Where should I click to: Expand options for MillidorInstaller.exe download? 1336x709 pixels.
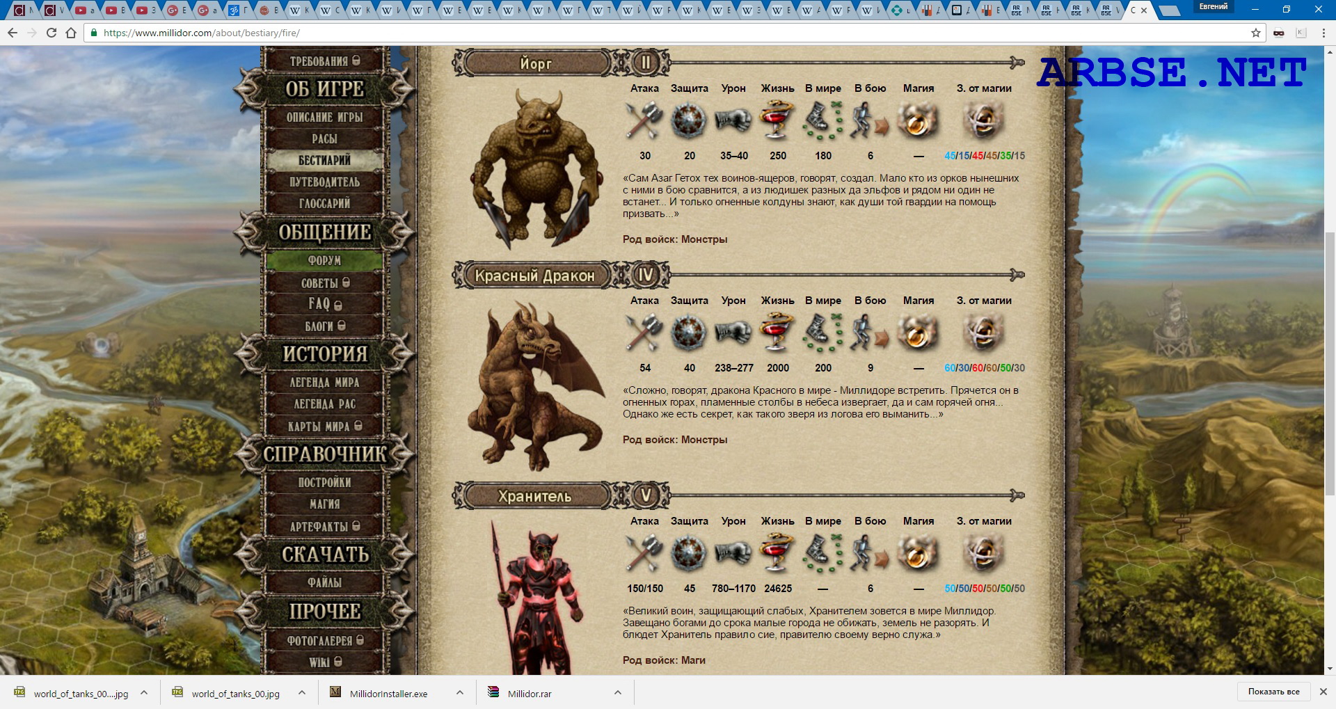coord(460,693)
